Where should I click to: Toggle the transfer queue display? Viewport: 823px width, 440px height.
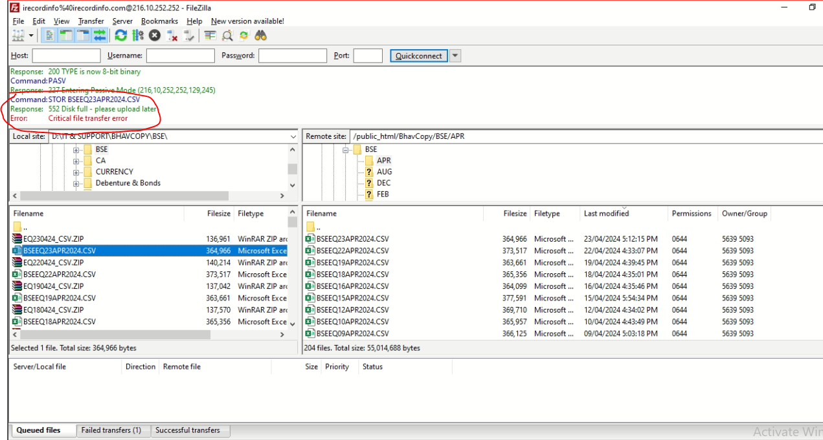tap(99, 36)
